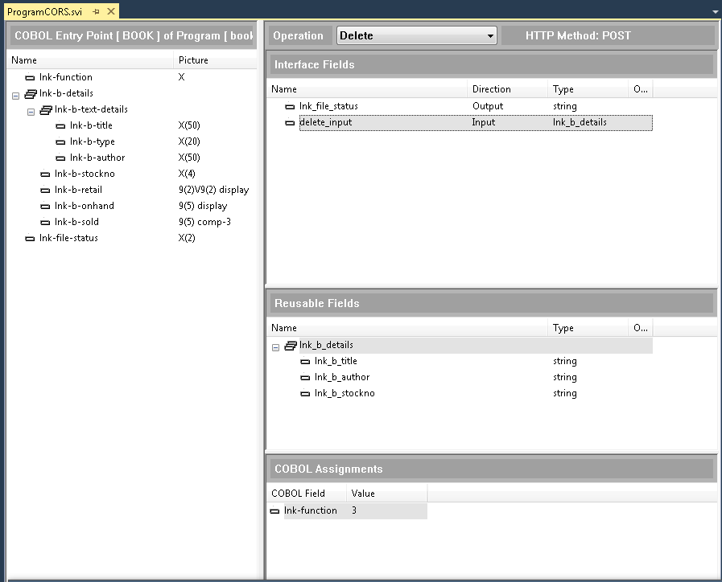
Task: Click the icon beside lnk-function in COBOL Assignments
Action: 274,511
